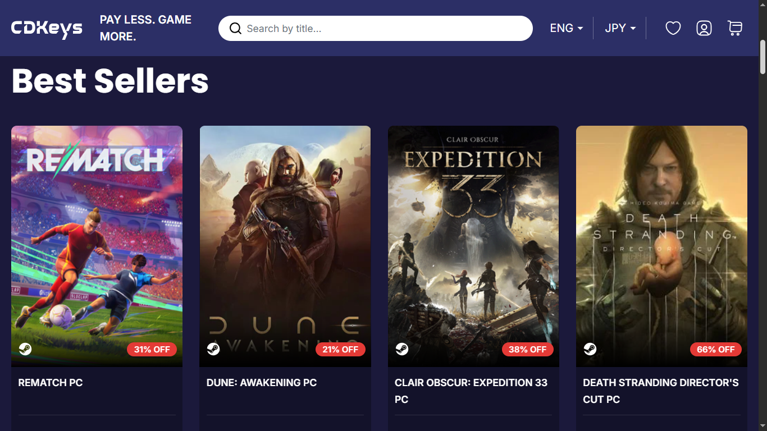The height and width of the screenshot is (431, 767).
Task: Click Steam icon on Dune Awakening cover
Action: [213, 349]
